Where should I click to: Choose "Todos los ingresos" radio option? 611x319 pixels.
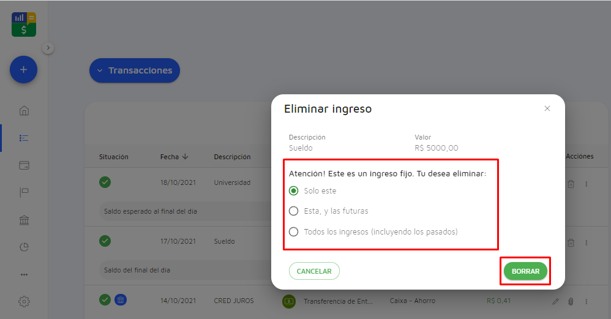(294, 231)
